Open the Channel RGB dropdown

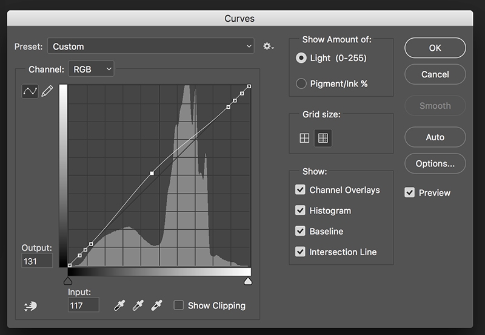(92, 69)
